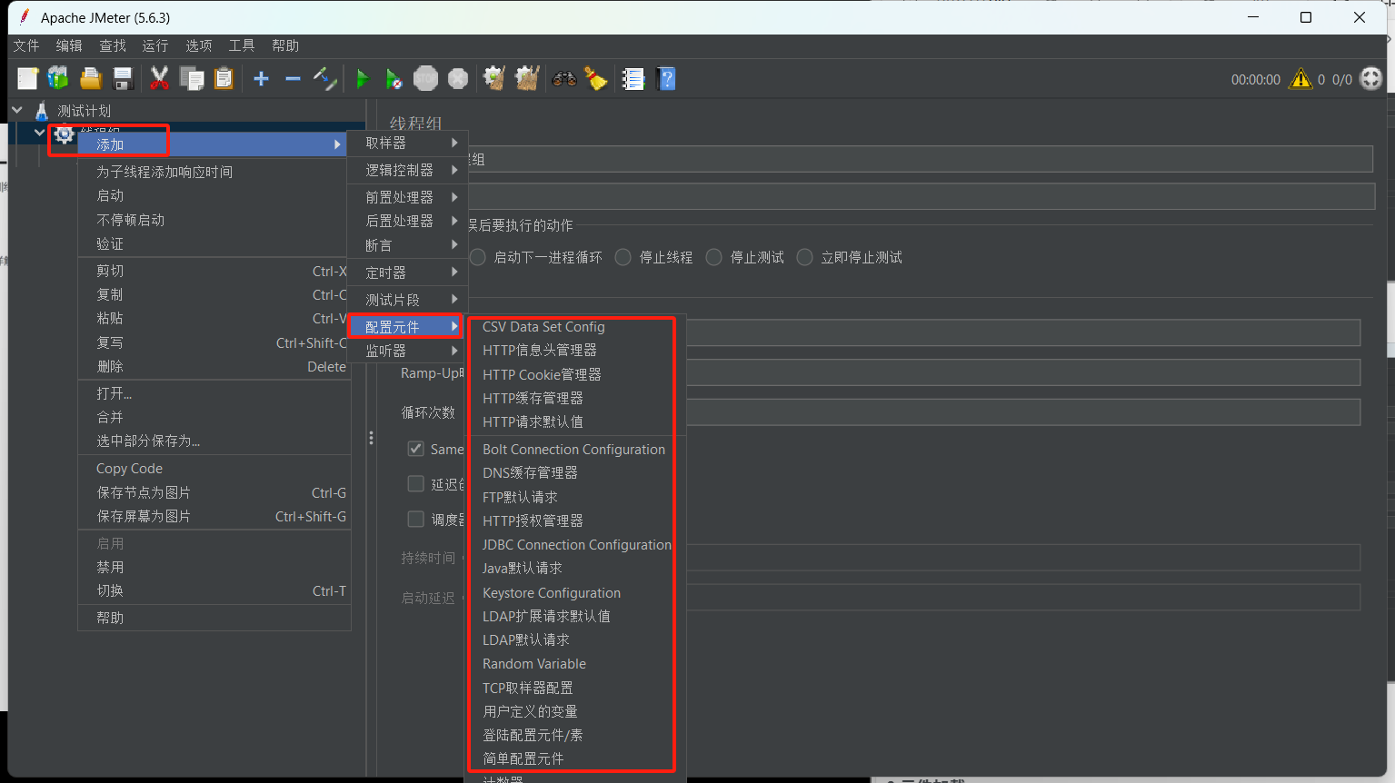Viewport: 1395px width, 783px height.
Task: Select the 停止测试 radio button
Action: coord(714,257)
